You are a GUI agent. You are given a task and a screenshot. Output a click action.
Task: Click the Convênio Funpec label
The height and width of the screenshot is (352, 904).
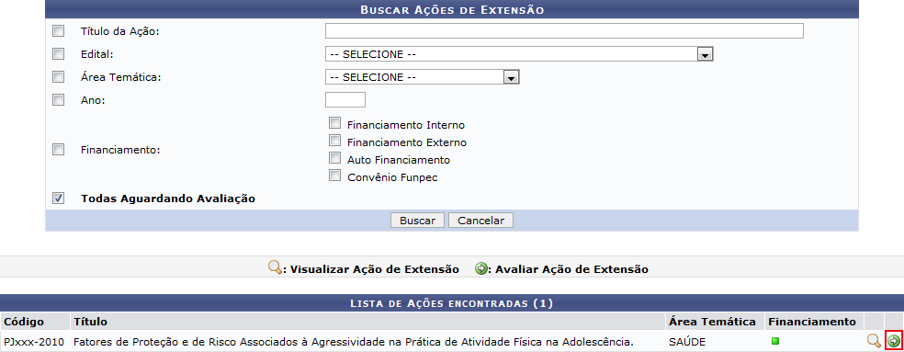392,177
